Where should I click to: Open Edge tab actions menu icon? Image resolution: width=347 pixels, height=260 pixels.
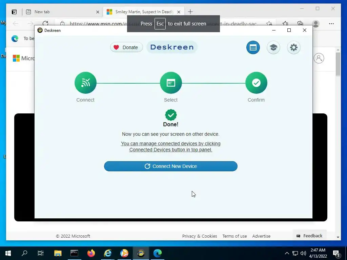14,12
